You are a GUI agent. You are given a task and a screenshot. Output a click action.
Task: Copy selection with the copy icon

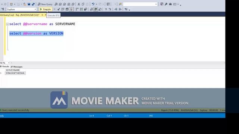coord(83,4)
